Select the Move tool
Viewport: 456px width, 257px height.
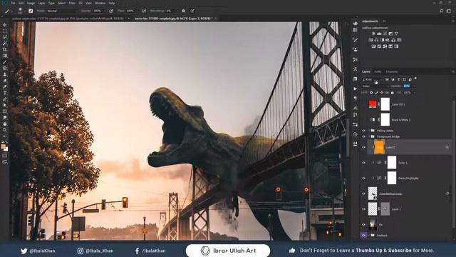tap(5, 25)
